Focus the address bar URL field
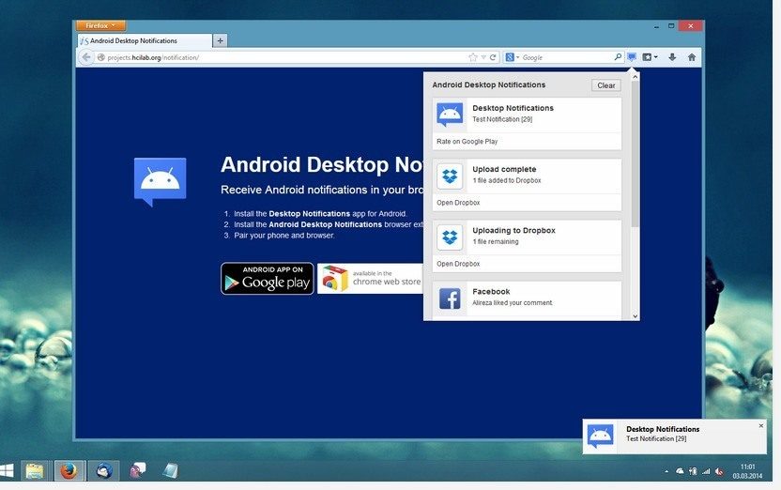 [x=283, y=57]
